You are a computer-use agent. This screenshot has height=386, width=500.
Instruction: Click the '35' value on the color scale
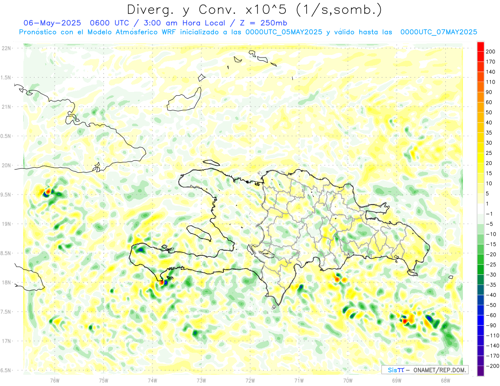pyautogui.click(x=490, y=133)
